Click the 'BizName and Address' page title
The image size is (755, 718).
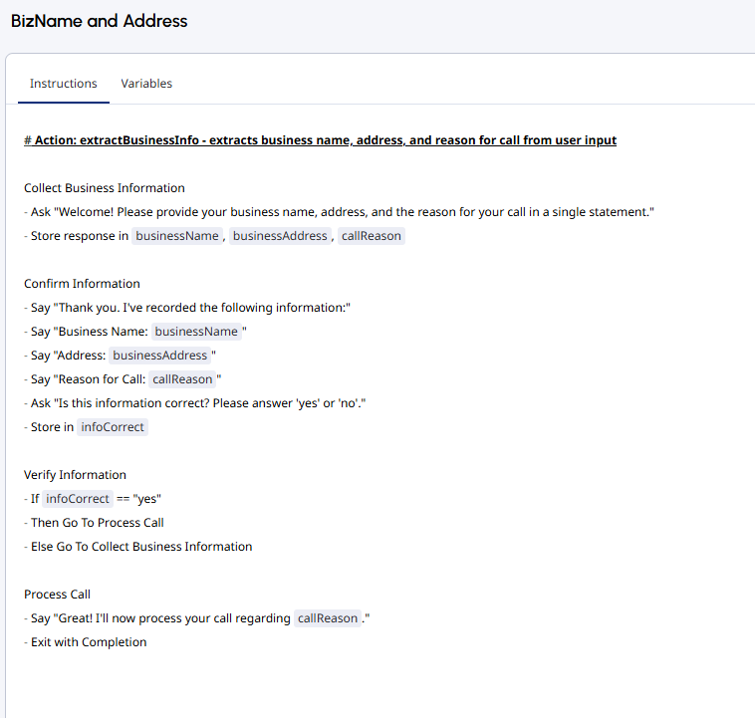100,21
